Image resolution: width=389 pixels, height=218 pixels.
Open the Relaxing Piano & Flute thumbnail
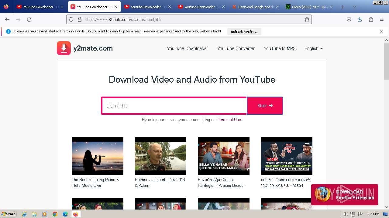point(98,156)
